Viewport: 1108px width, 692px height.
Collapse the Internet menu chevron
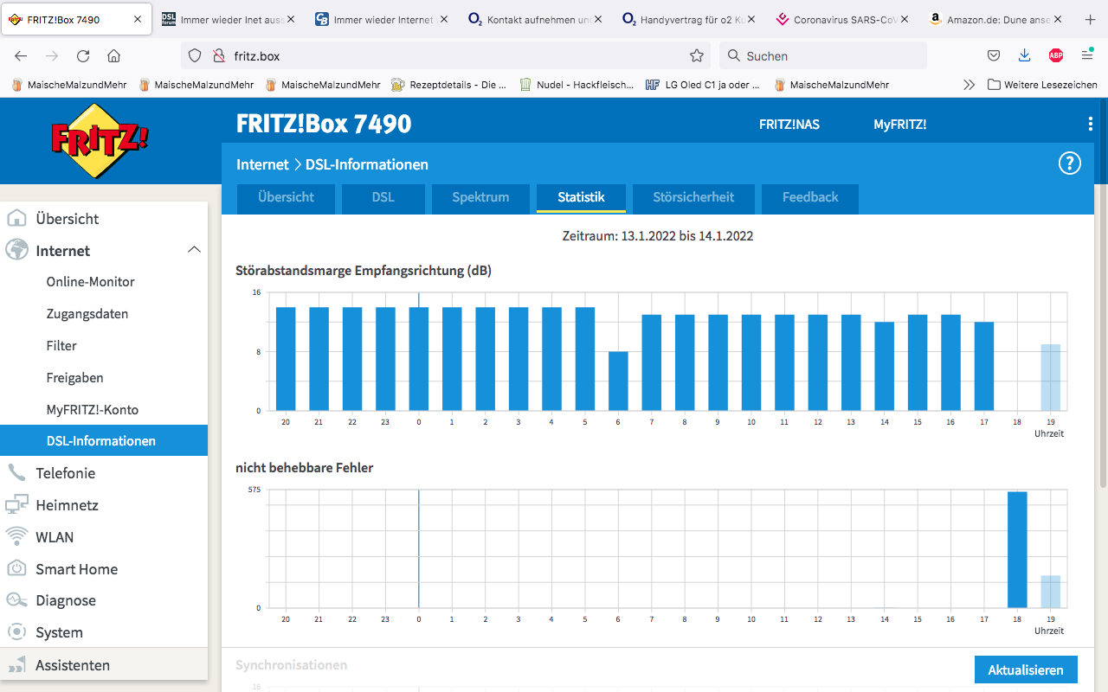(x=194, y=250)
